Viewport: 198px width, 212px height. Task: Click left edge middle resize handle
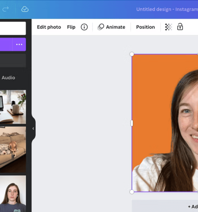click(132, 123)
